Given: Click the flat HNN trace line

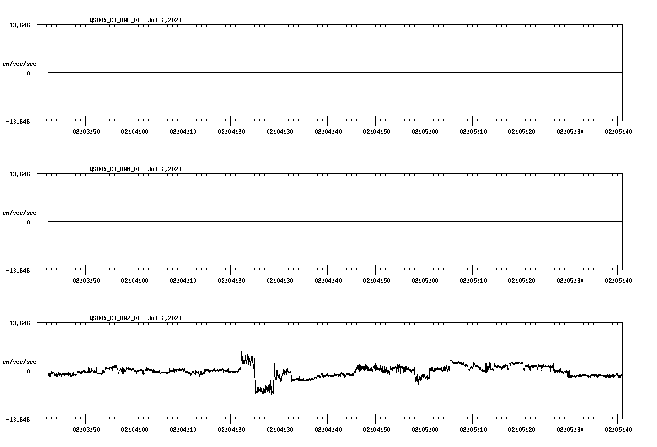Looking at the screenshot, I should (335, 222).
